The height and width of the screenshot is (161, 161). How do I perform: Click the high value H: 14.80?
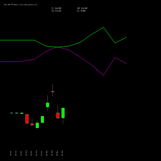pos(82,8)
